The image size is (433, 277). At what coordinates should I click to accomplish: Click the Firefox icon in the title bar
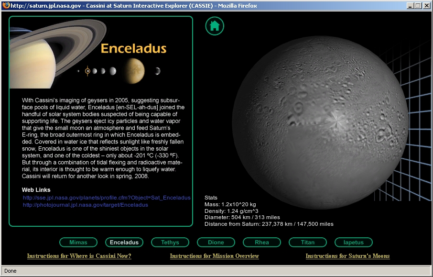coord(6,6)
